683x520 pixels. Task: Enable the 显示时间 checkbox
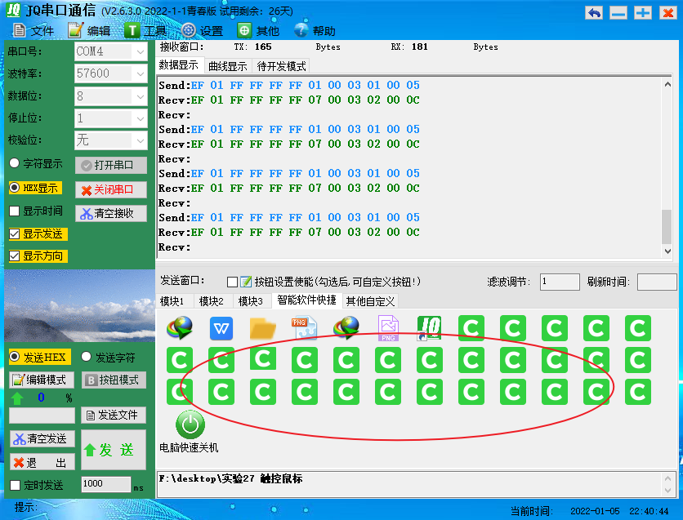point(15,211)
